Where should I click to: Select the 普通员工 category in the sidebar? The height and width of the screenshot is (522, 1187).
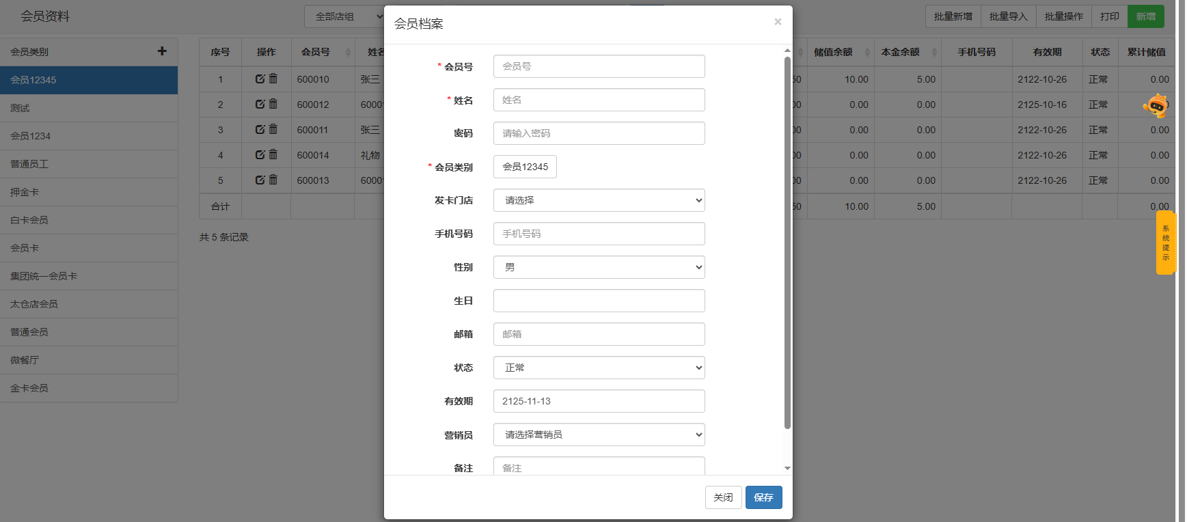(29, 164)
